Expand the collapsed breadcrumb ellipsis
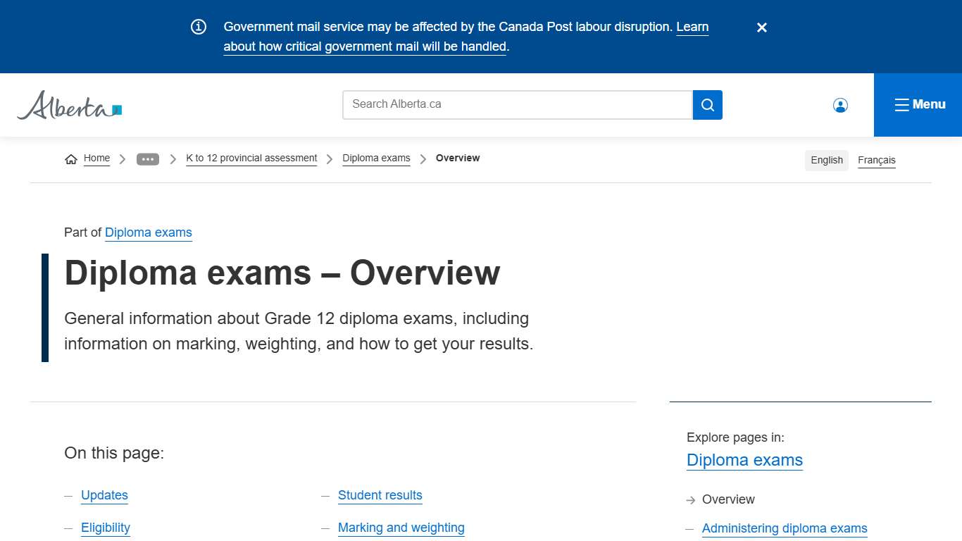This screenshot has height=541, width=962. tap(148, 158)
